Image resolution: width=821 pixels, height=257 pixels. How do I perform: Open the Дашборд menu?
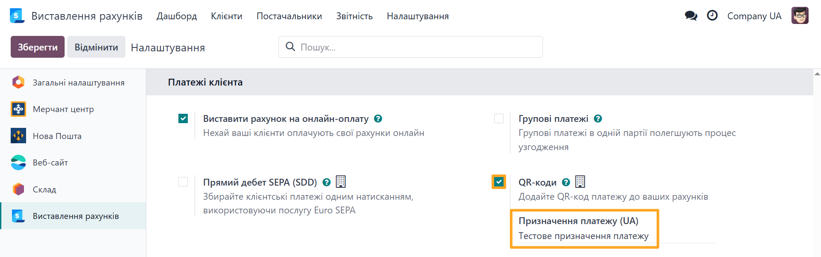177,16
